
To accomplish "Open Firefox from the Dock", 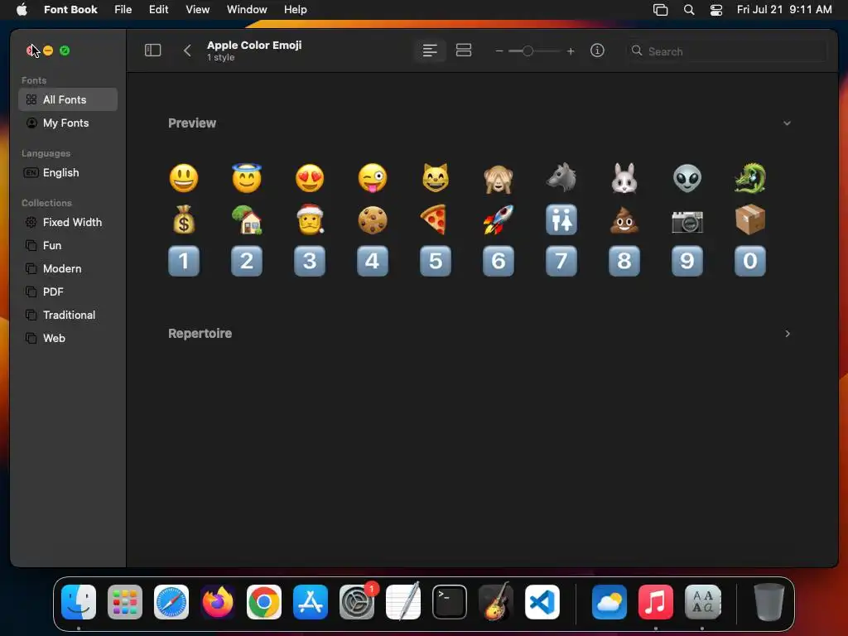I will 218,602.
